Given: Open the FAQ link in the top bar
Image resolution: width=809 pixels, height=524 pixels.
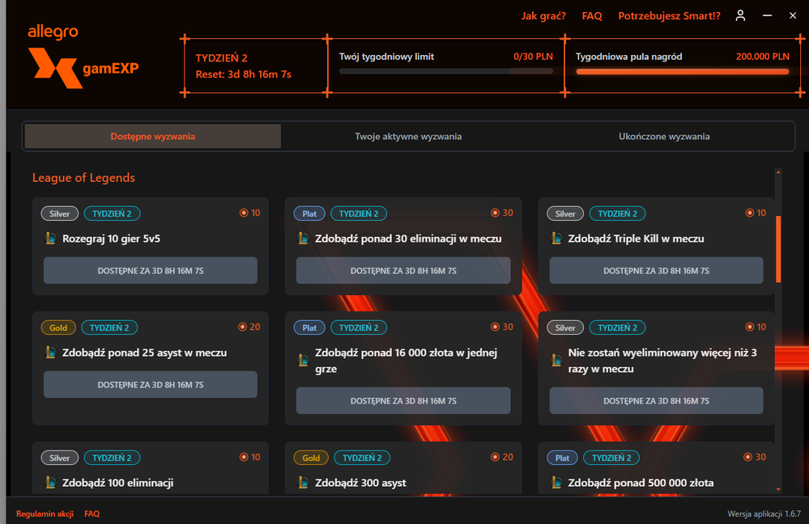Looking at the screenshot, I should 592,16.
